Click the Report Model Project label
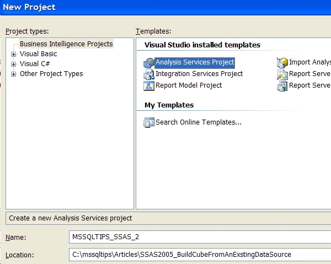The height and width of the screenshot is (264, 331). point(189,85)
